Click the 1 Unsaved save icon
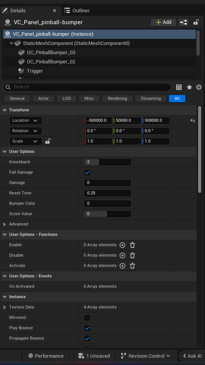This screenshot has height=365, width=205. coord(81,356)
